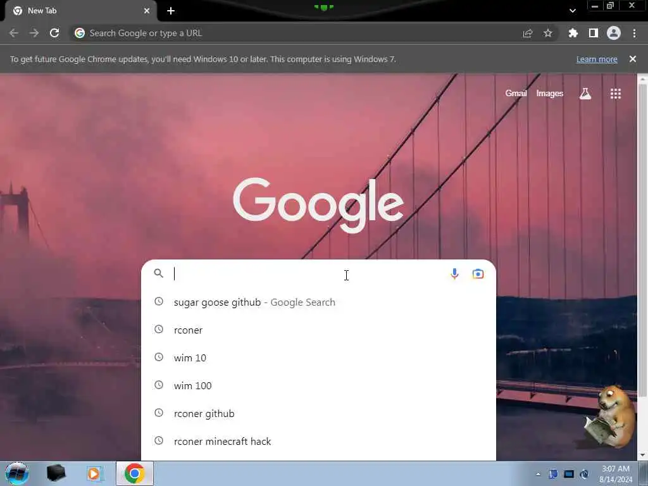
Task: Reload the page with the refresh icon
Action: point(54,33)
